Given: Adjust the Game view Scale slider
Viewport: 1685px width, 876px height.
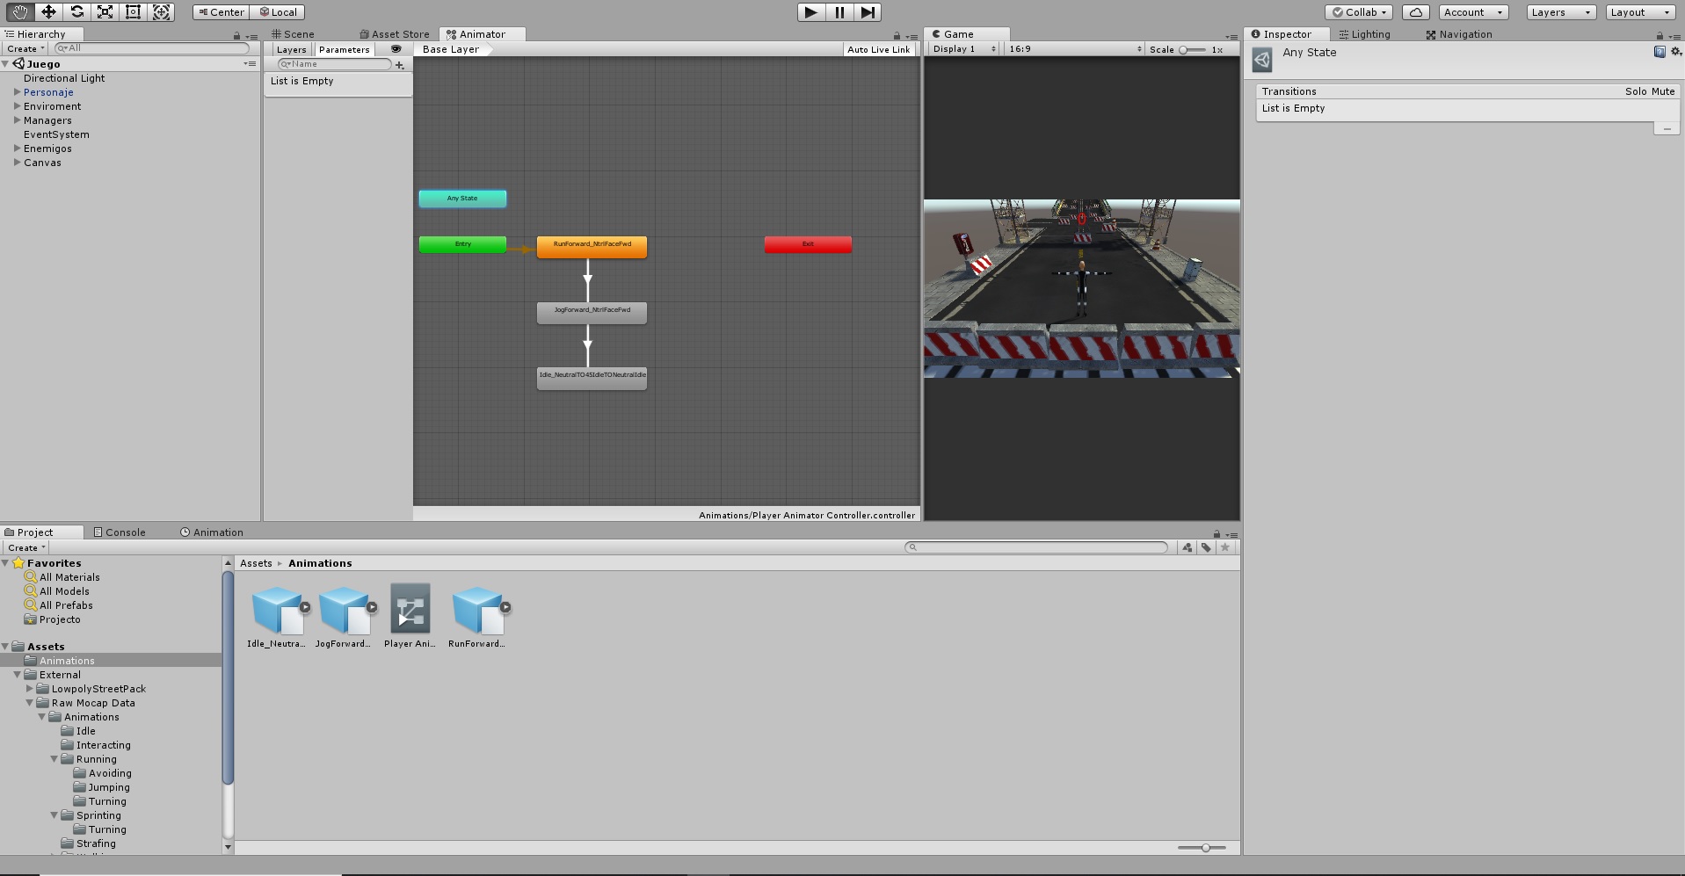Looking at the screenshot, I should tap(1193, 49).
